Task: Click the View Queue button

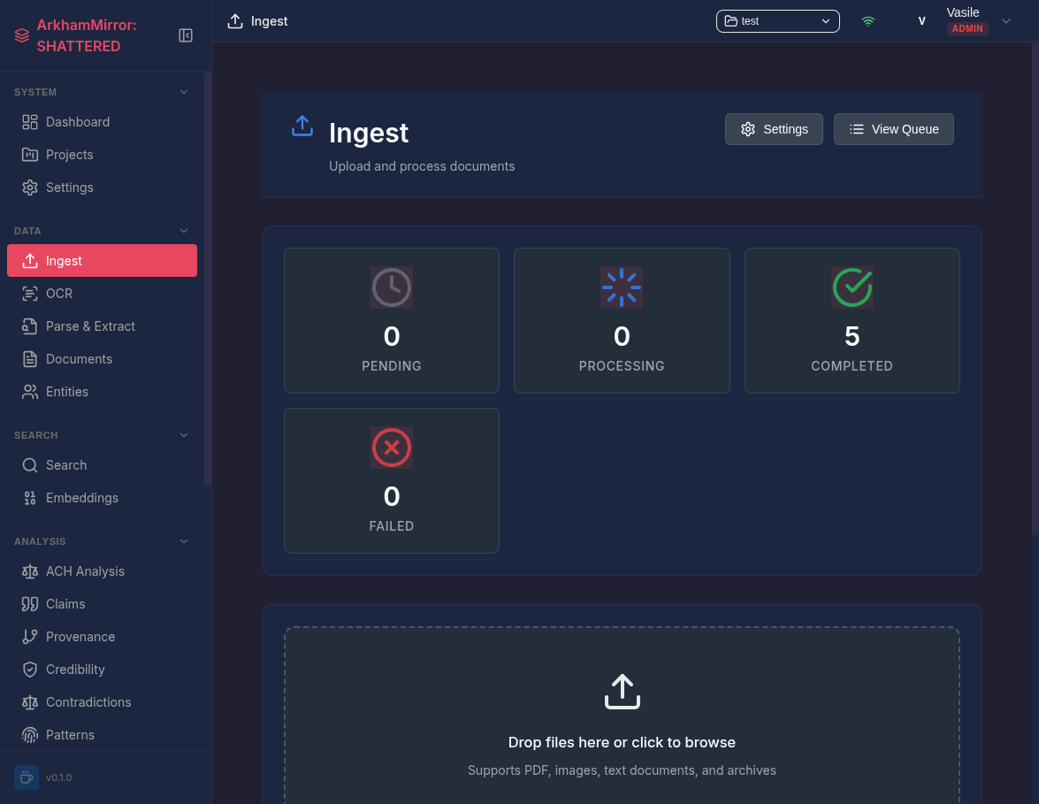Action: click(894, 129)
